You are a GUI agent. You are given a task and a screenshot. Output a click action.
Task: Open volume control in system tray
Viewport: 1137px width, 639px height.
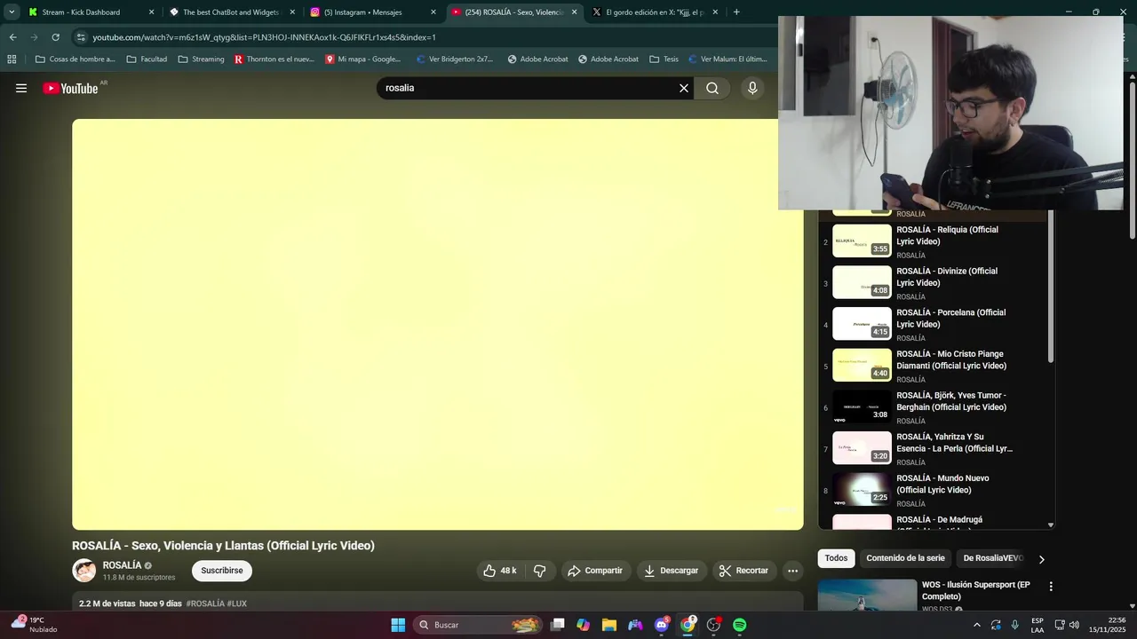pos(1074,625)
